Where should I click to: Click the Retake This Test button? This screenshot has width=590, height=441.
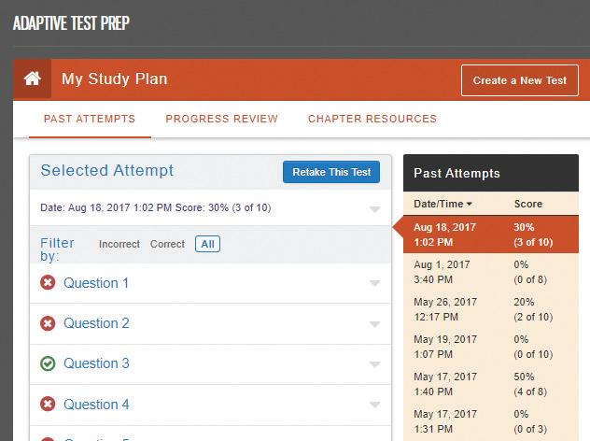click(331, 172)
